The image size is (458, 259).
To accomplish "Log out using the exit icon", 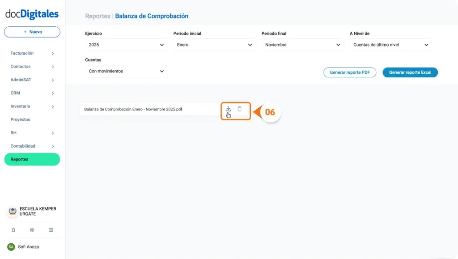I will point(51,229).
